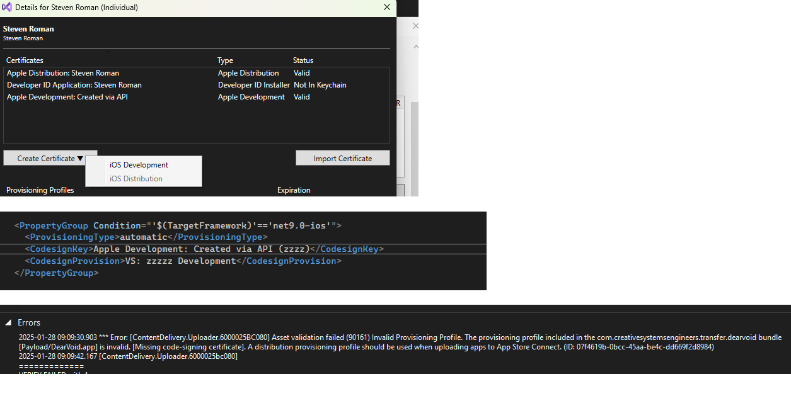Click the 09:09:42 ContentDelivery.Uploader log line
The height and width of the screenshot is (408, 791).
[x=128, y=356]
